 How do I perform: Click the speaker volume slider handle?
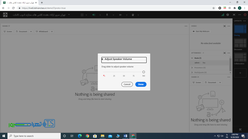pyautogui.click(x=144, y=72)
